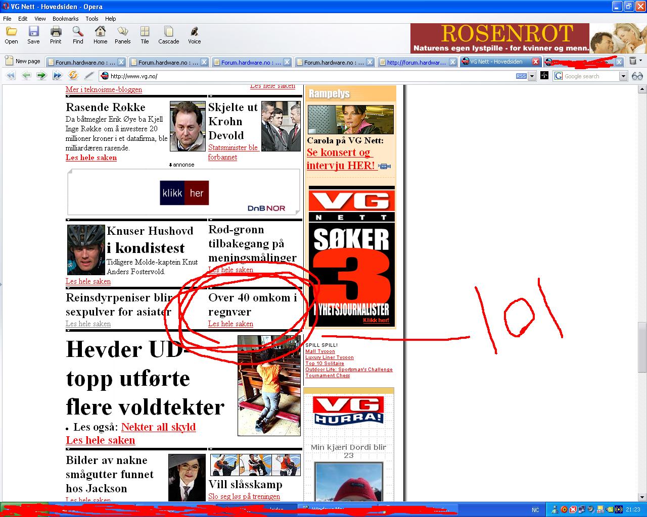Expand the Google search engine dropdown arrow
Image resolution: width=647 pixels, height=517 pixels.
click(623, 76)
